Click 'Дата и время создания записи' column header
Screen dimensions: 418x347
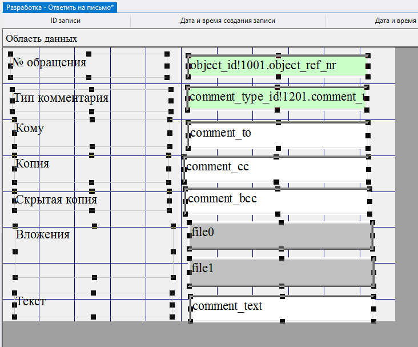click(x=228, y=21)
